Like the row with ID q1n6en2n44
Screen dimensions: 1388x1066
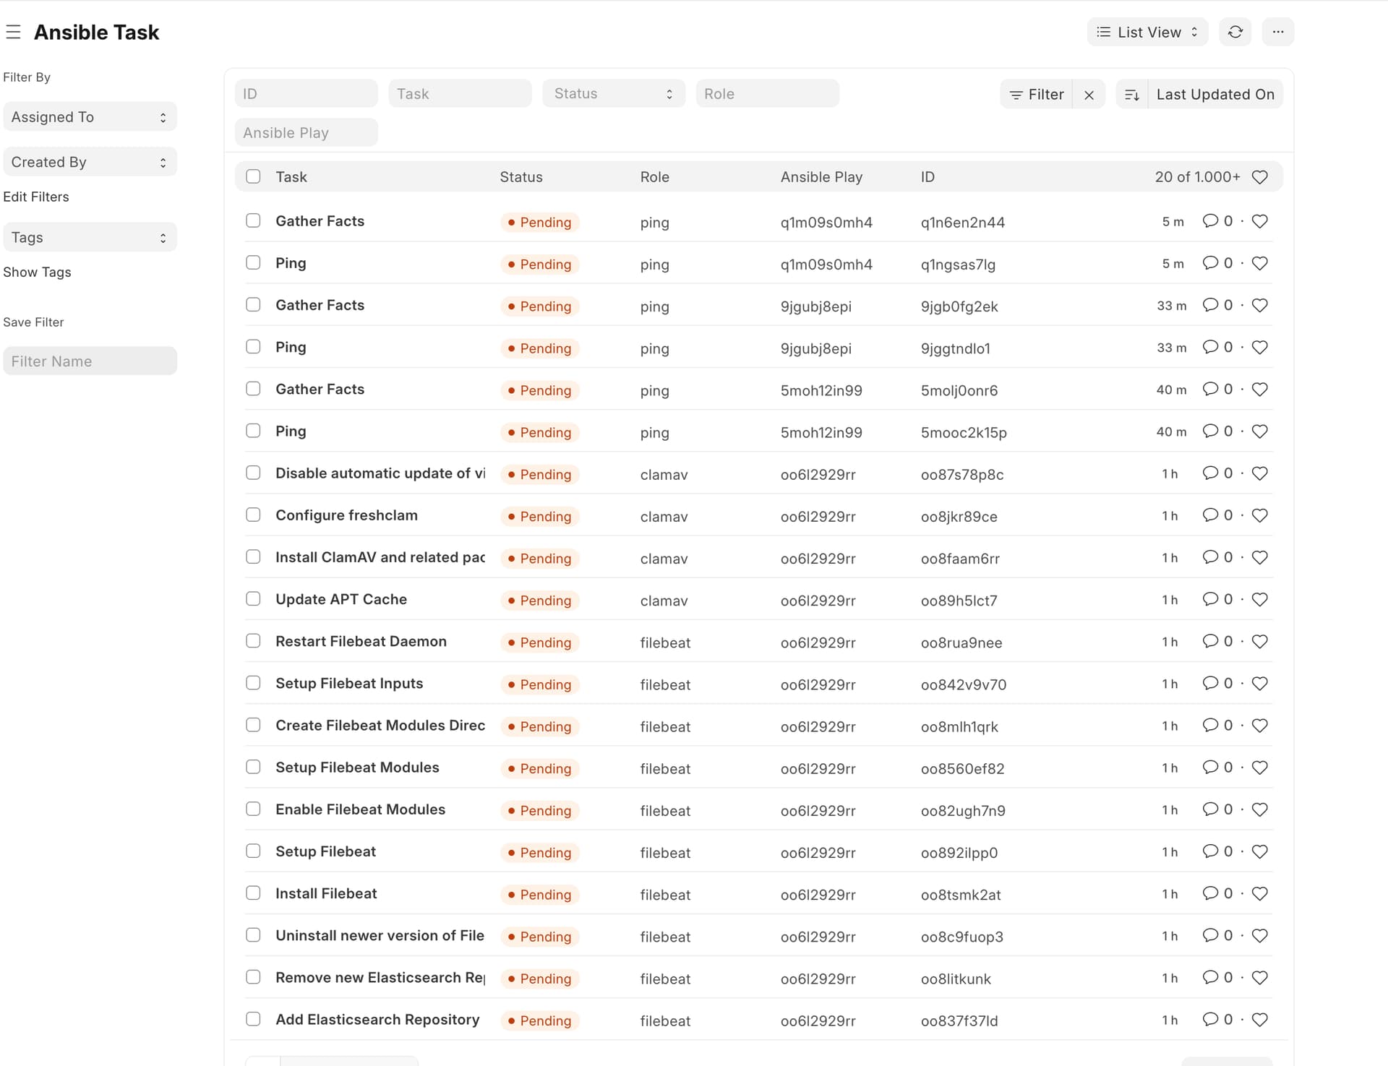[1259, 221]
